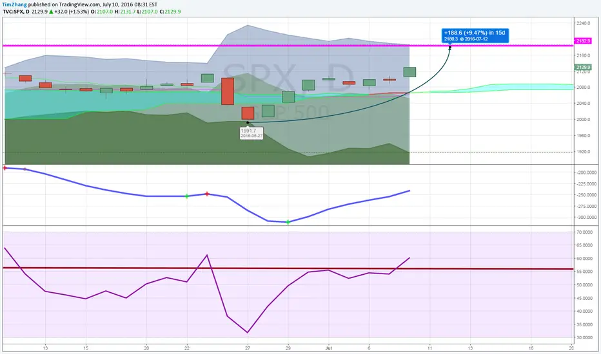Click the L:2107.0 low value
This screenshot has height=354, width=601.
(x=147, y=12)
